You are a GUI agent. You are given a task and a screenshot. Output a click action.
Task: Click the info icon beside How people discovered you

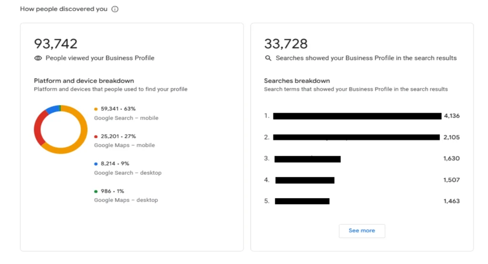click(x=115, y=9)
